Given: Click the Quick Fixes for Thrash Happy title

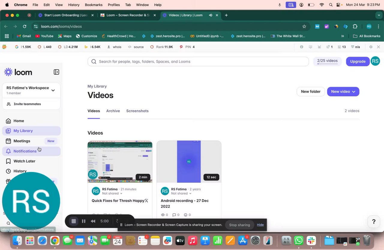Looking at the screenshot, I should click(x=120, y=201).
